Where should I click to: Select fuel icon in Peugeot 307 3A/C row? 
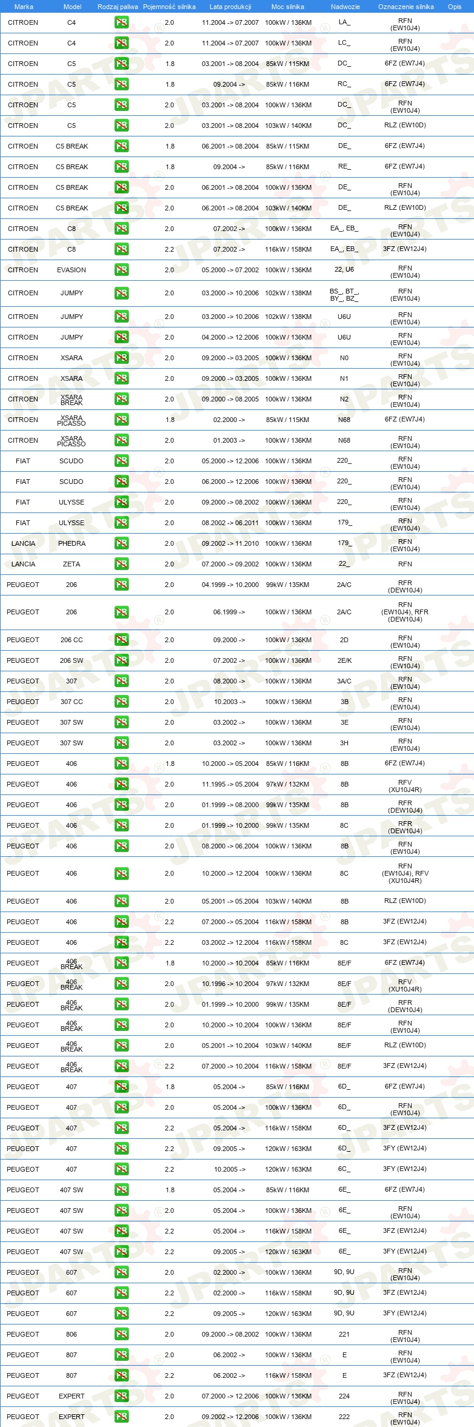(122, 681)
